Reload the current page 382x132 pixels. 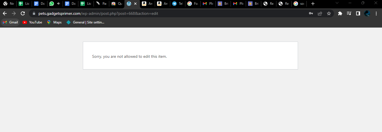click(x=23, y=13)
